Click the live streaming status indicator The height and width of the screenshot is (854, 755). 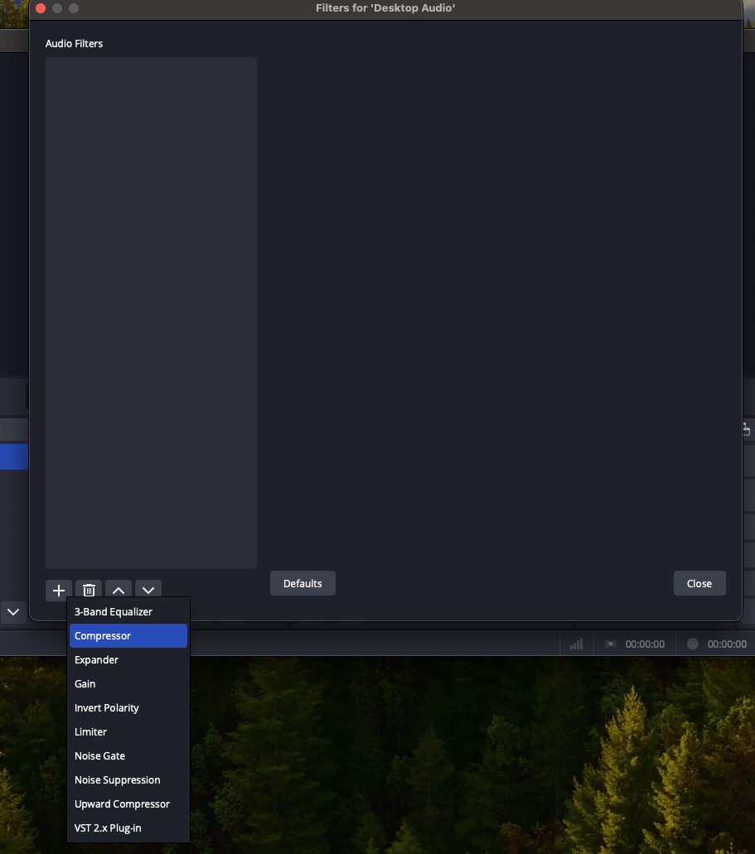(x=609, y=644)
